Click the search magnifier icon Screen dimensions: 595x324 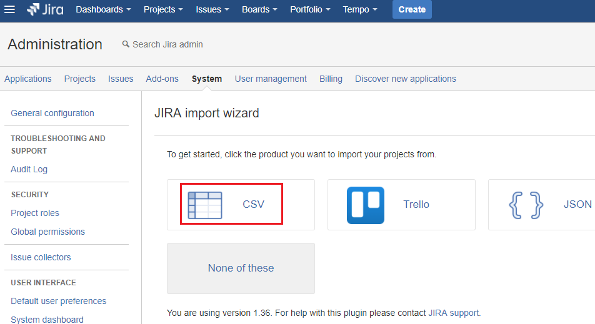tap(126, 44)
